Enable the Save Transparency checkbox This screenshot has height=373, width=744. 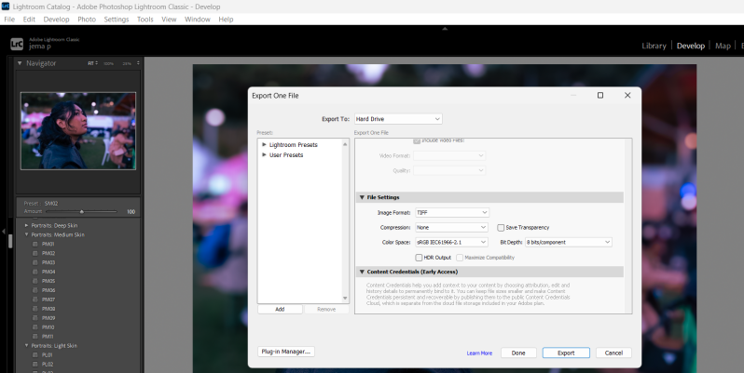[501, 228]
